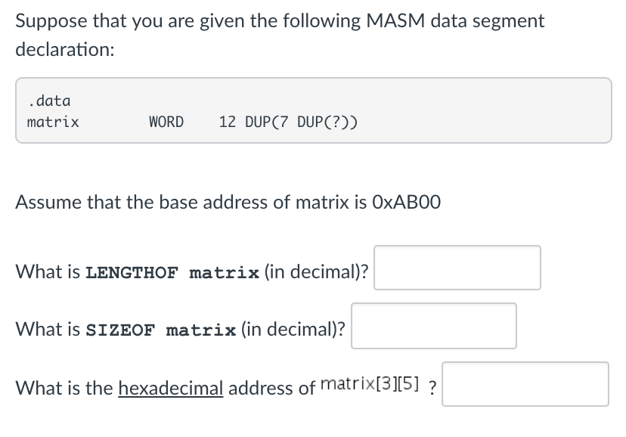Click the LENGTHOF matrix answer input box

click(x=457, y=268)
